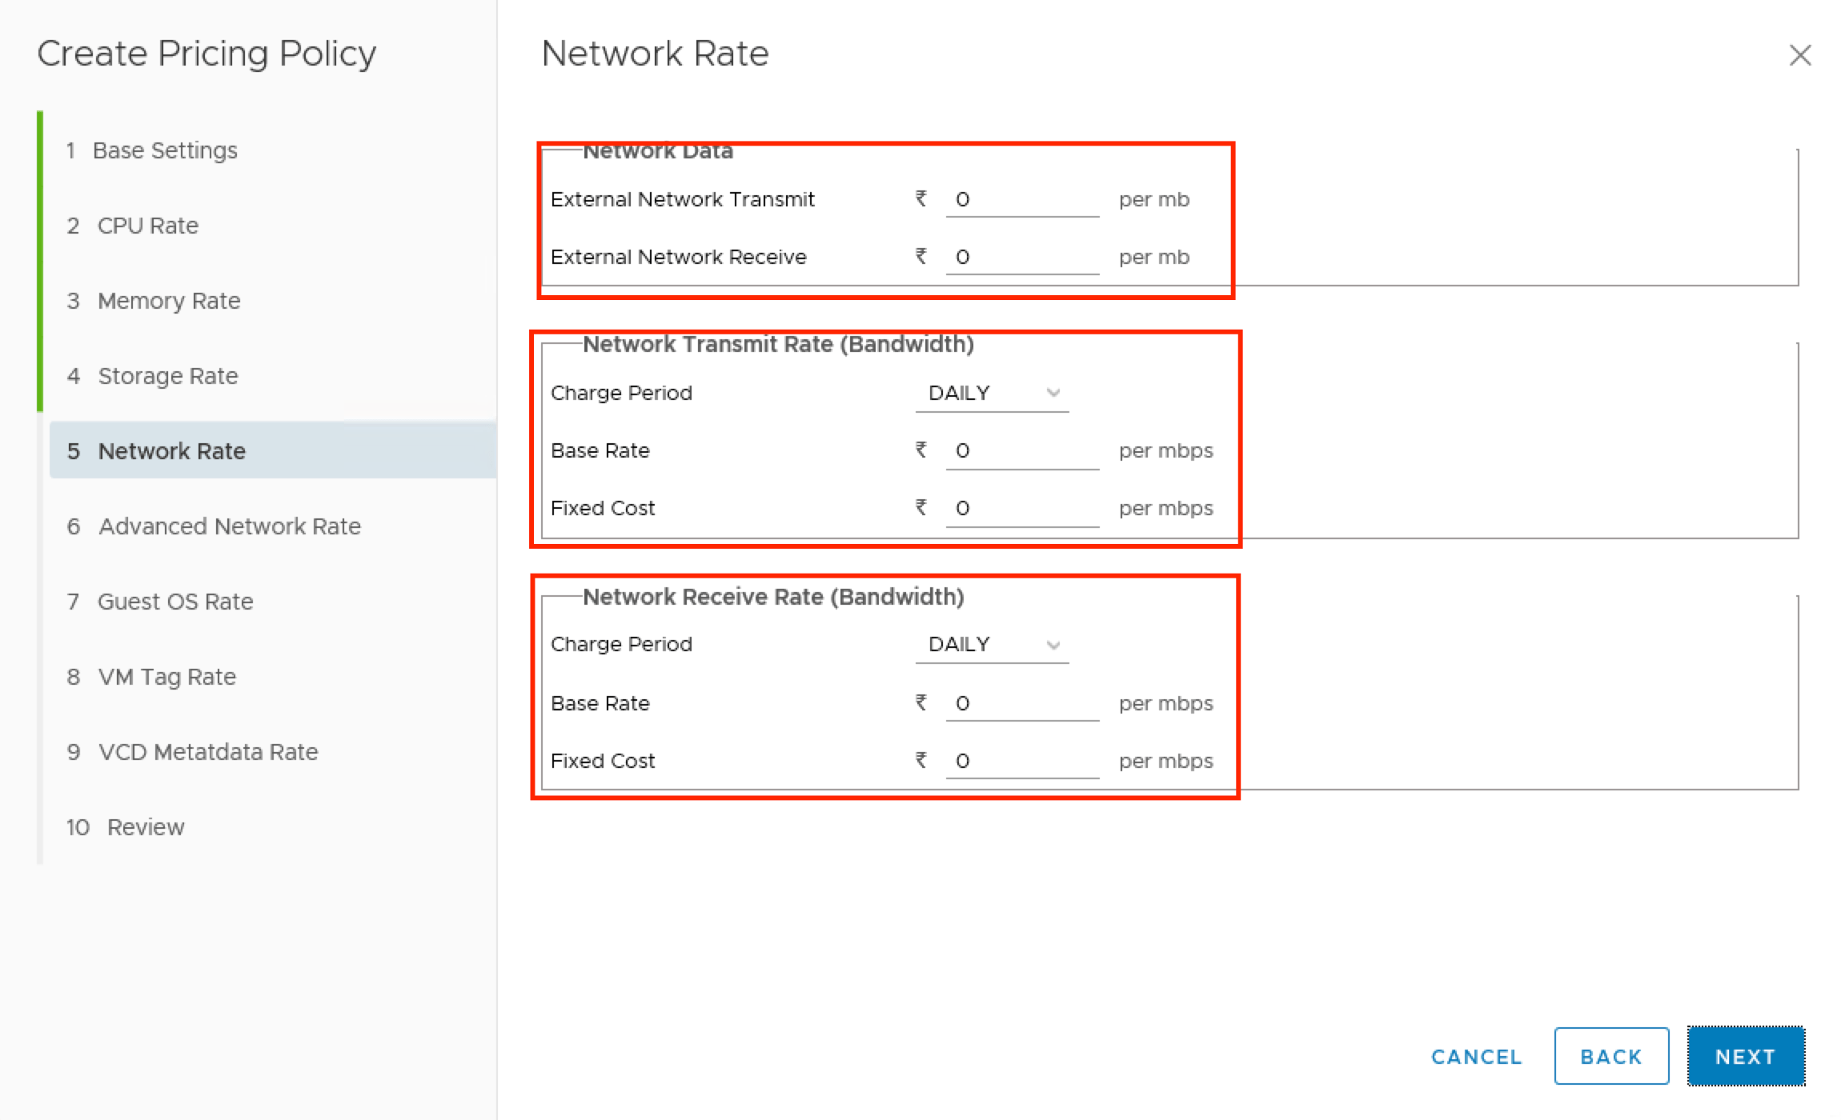This screenshot has height=1120, width=1841.
Task: Click Transmit Rate Base Rate input
Action: tap(1021, 450)
